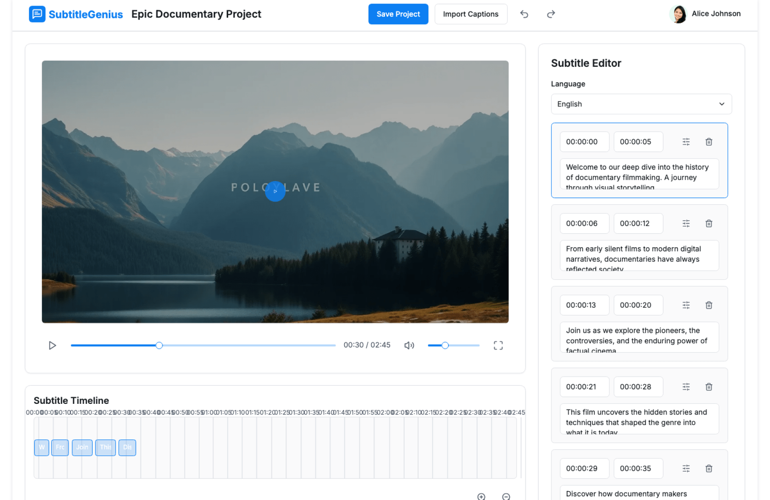Zoom out on the subtitle timeline
Image resolution: width=770 pixels, height=500 pixels.
tap(506, 496)
